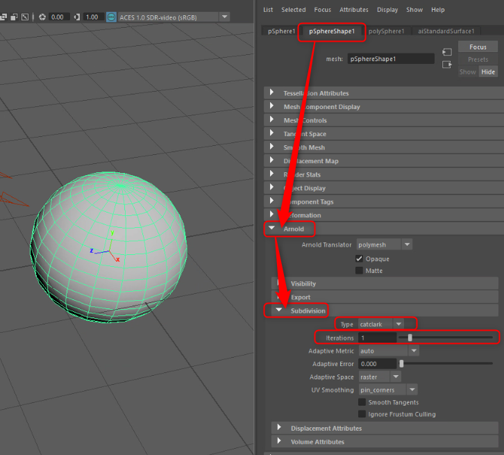Click the exposure icon beside the 0.00 field
This screenshot has height=455, width=504.
click(x=42, y=17)
